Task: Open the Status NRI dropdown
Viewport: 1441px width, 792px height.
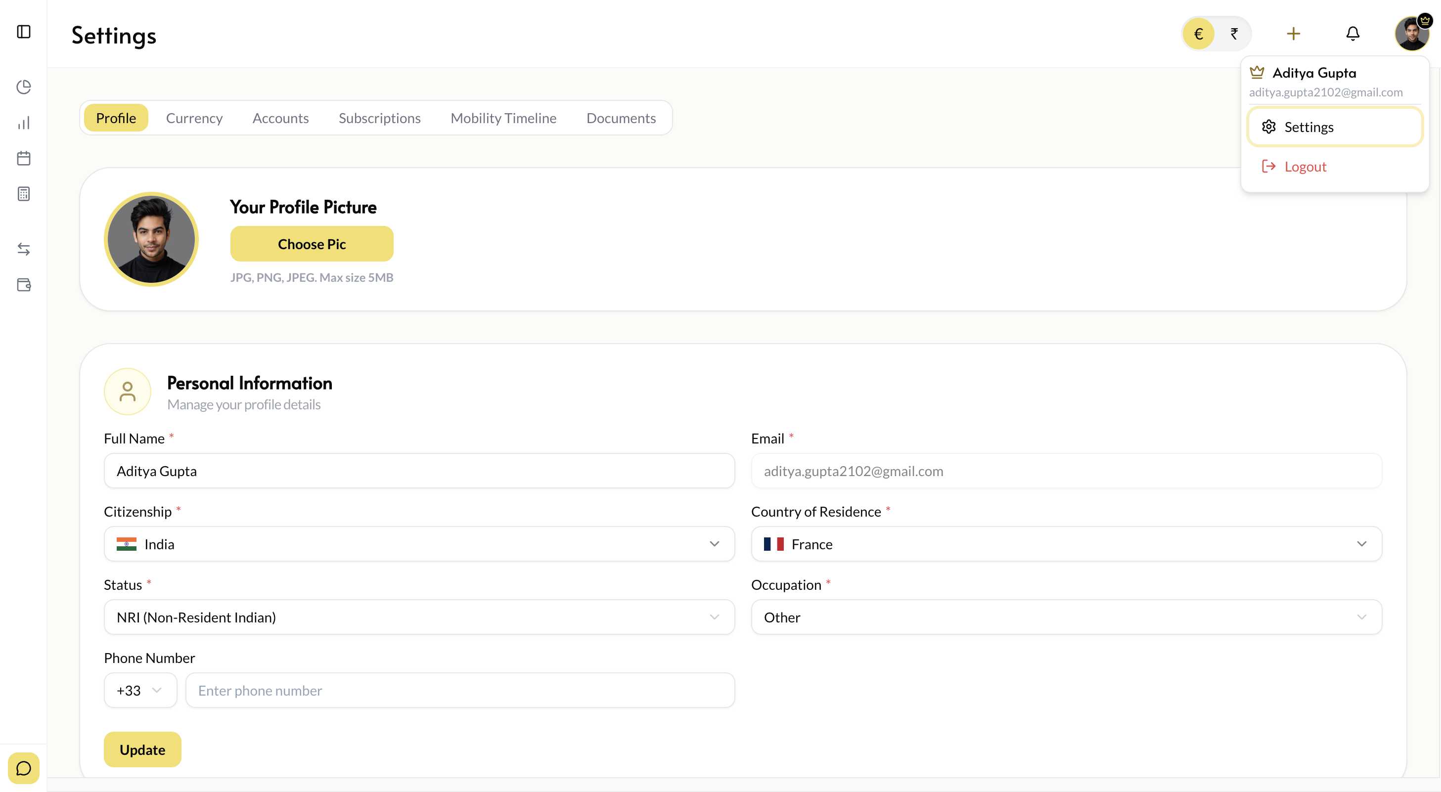Action: (419, 617)
